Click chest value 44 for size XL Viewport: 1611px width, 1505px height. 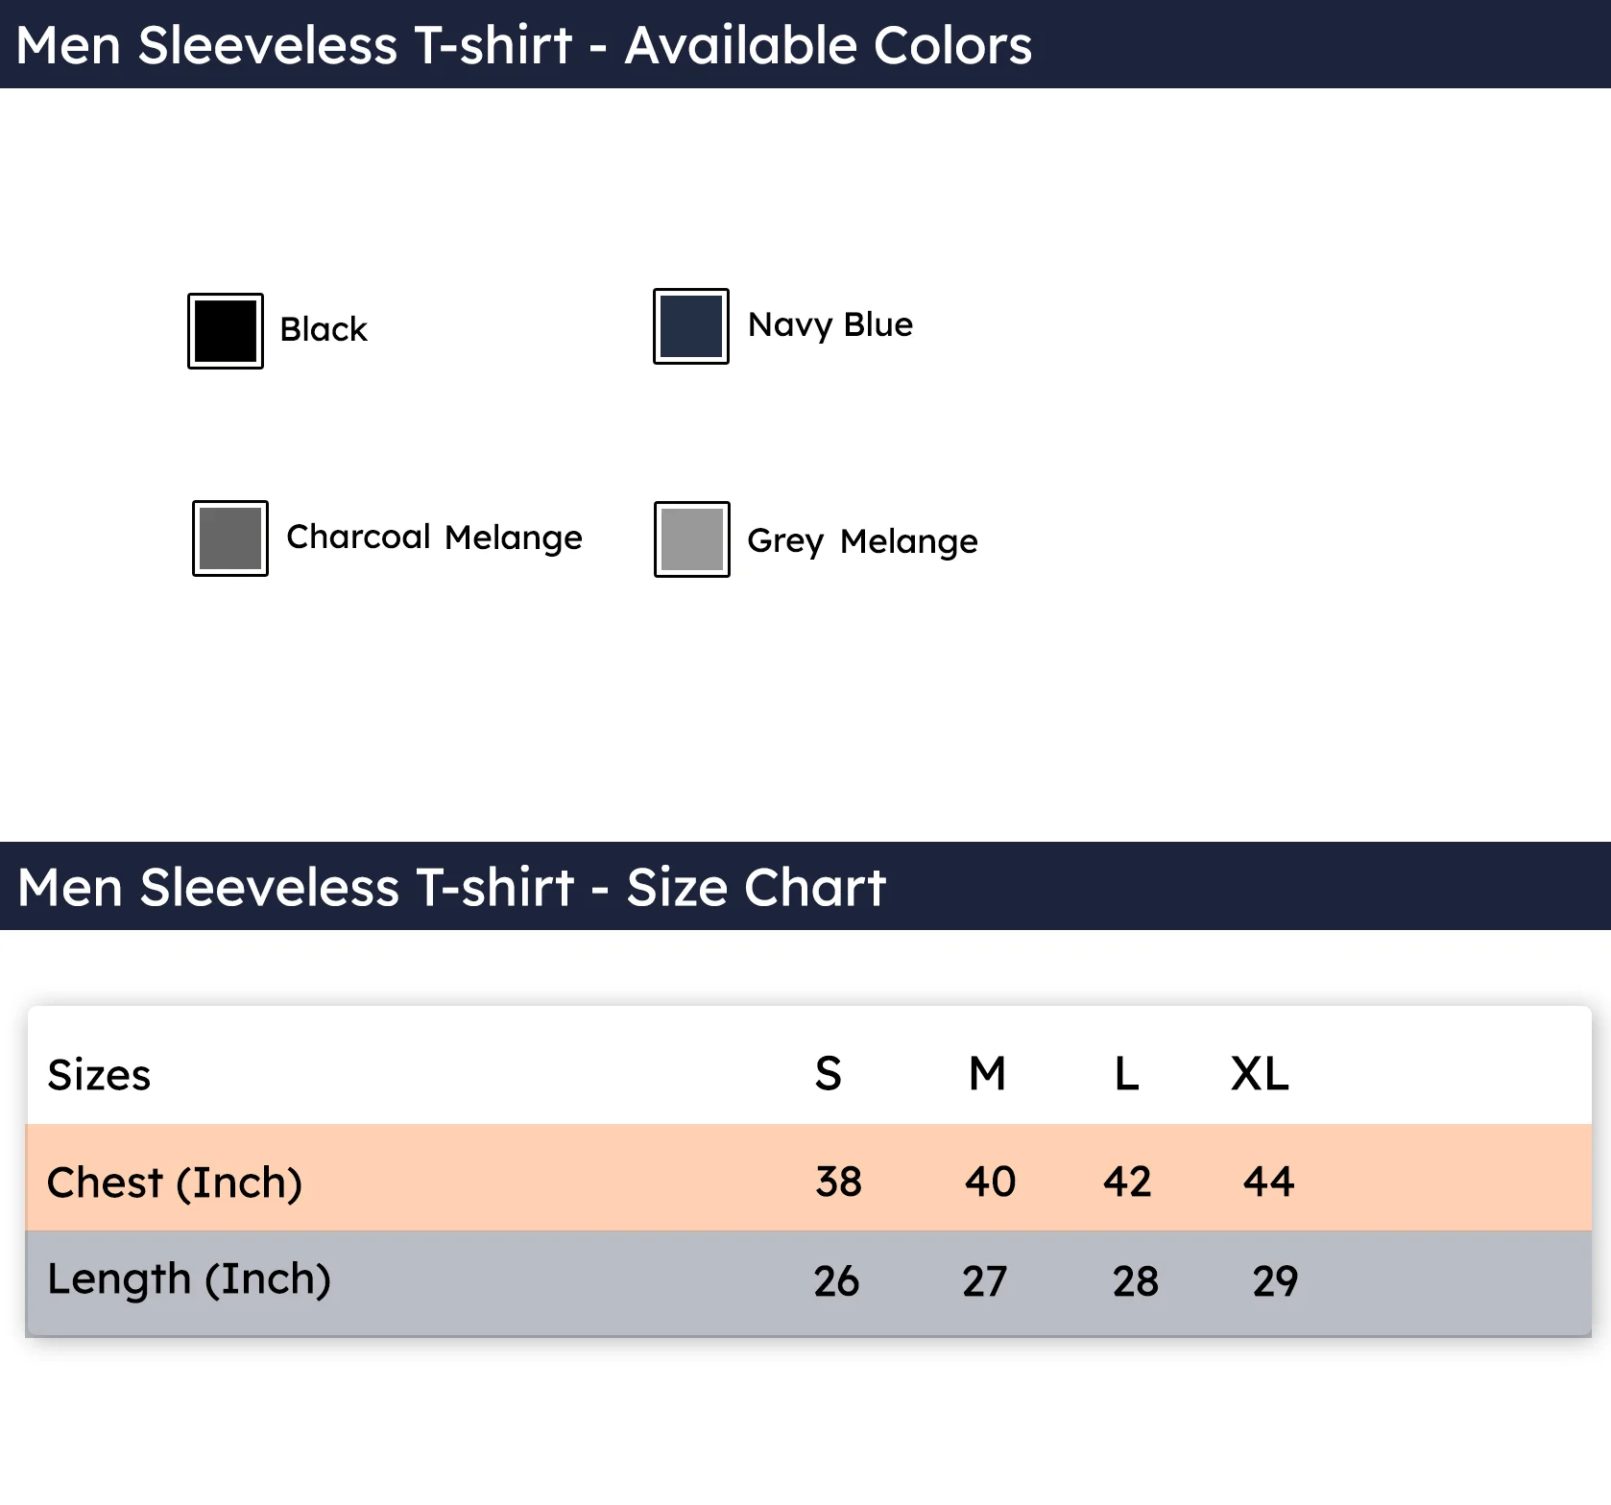[x=1268, y=1182]
